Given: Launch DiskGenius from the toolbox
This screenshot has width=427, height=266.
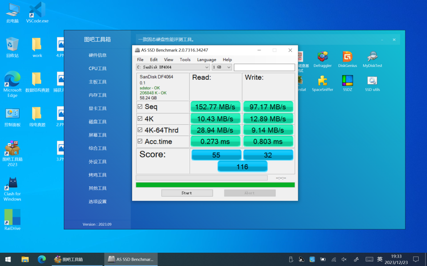Looking at the screenshot, I should click(x=347, y=59).
